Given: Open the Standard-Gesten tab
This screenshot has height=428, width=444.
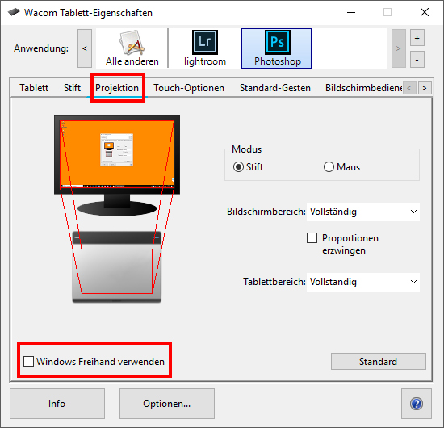Looking at the screenshot, I should click(275, 88).
